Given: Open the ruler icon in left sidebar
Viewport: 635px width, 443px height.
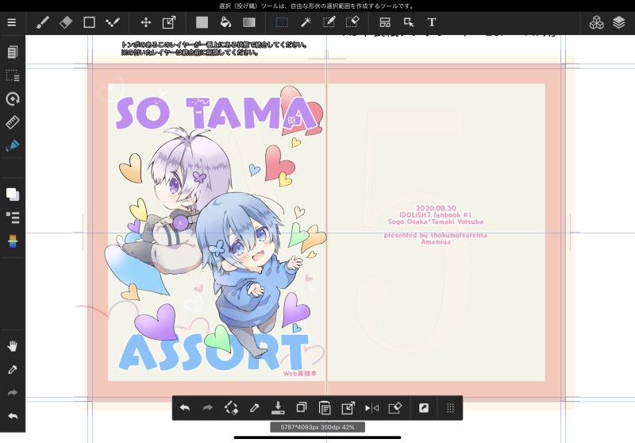Looking at the screenshot, I should [x=13, y=122].
